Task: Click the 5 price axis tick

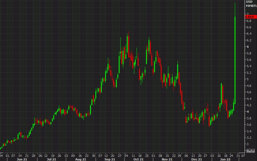Action: [x=248, y=79]
